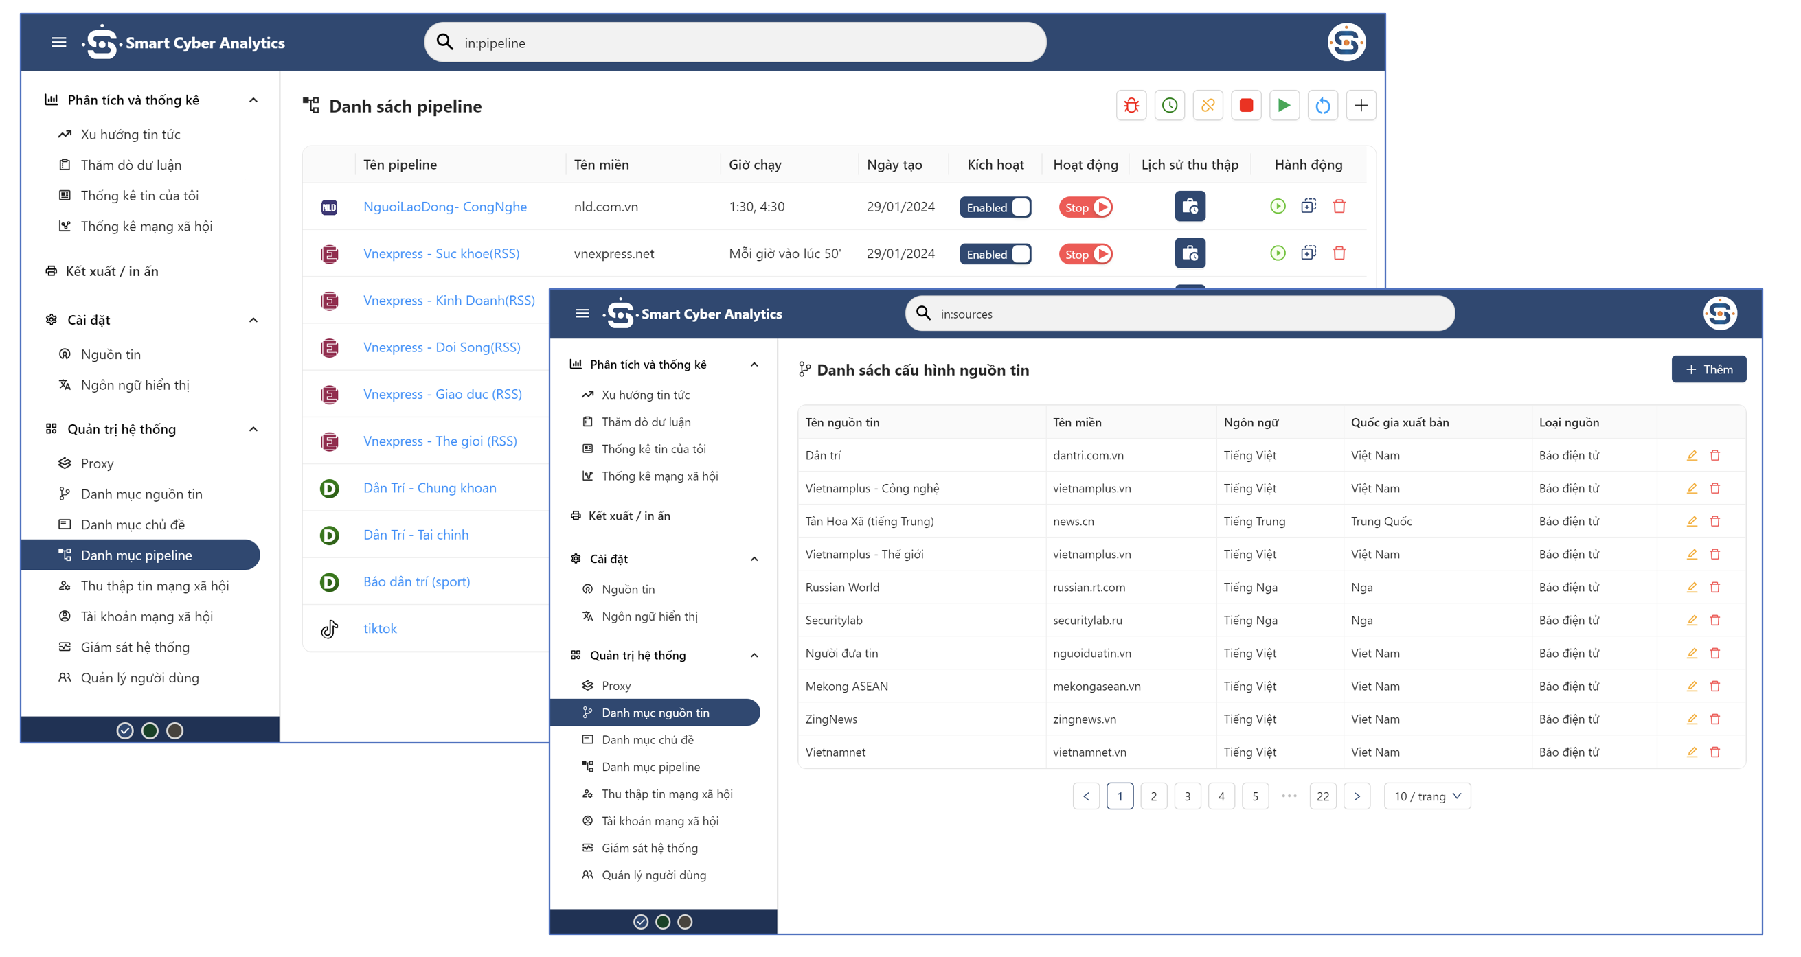Screen dimensions: 1801x957
Task: Edit the Russian World source row
Action: pos(1692,588)
